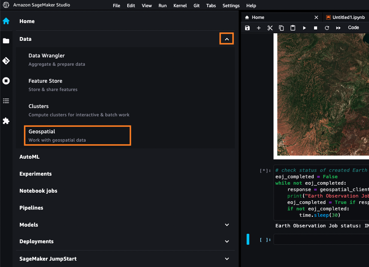Click the satellite image output
This screenshot has width=369, height=267.
click(x=323, y=94)
